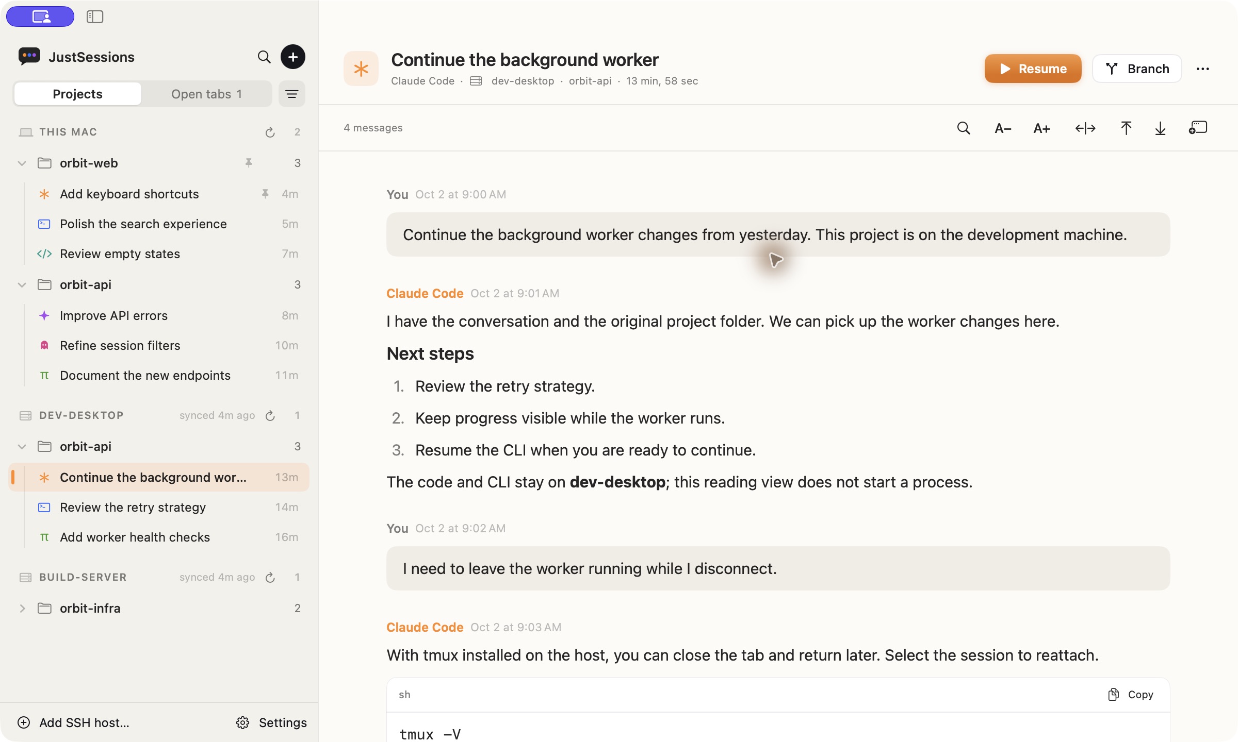The width and height of the screenshot is (1238, 742).
Task: Select Refine session filters session
Action: (x=159, y=345)
